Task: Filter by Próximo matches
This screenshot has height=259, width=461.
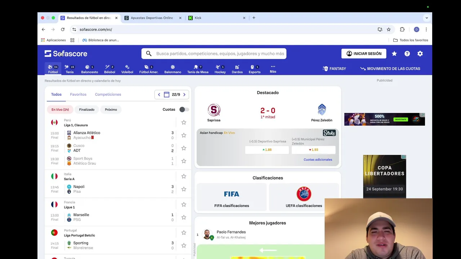Action: coord(111,109)
